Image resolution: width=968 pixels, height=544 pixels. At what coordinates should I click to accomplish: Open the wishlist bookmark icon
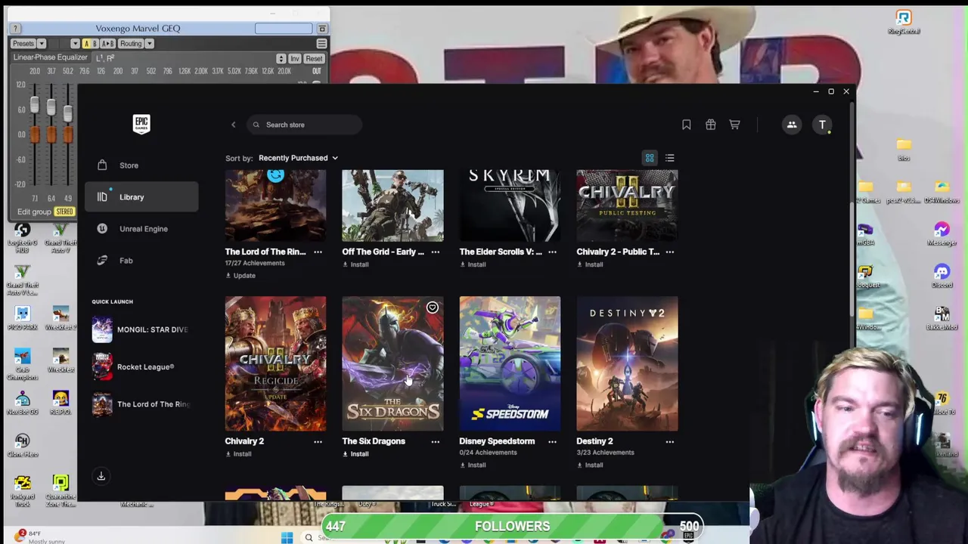click(686, 125)
